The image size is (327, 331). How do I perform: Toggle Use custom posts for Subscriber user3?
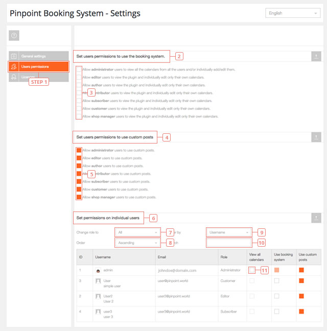301,311
